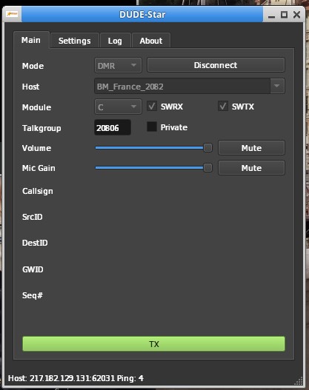This screenshot has height=390, width=309.
Task: Click the resize grip in bottom corner
Action: [x=299, y=380]
